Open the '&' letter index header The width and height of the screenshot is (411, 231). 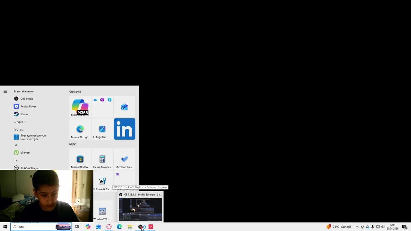[16, 145]
